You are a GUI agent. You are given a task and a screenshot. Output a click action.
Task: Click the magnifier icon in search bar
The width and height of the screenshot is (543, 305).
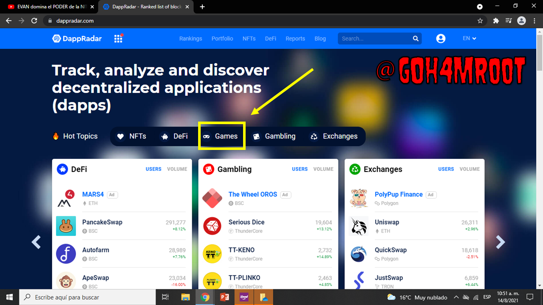[x=416, y=39]
